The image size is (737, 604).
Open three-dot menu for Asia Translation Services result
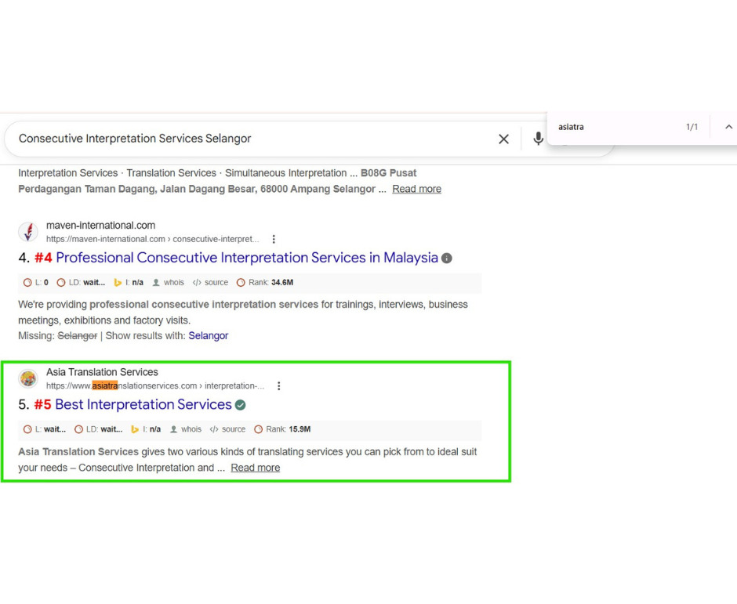278,385
